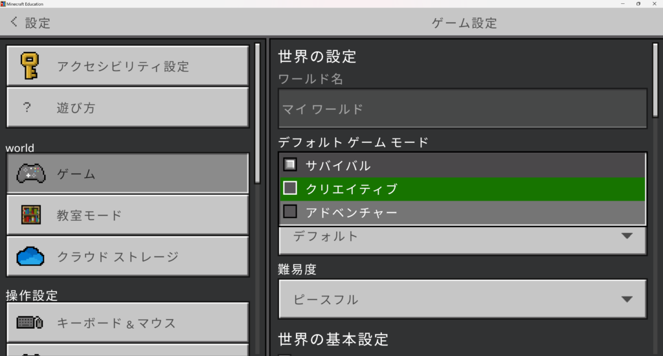
Task: Restore down the Minecraft Education window
Action: pyautogui.click(x=638, y=3)
